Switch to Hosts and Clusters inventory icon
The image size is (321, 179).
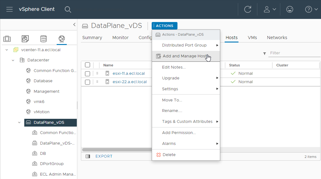point(7,39)
